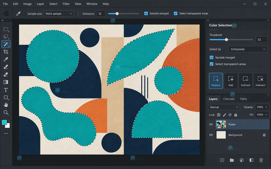Select the Zoom magnifier tool

point(6,112)
